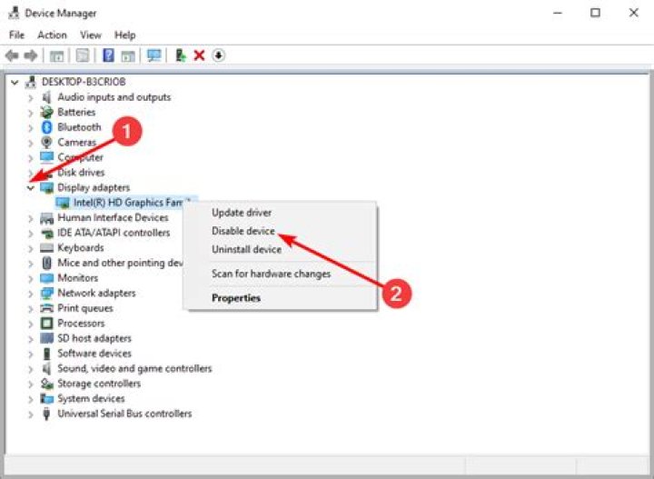
Task: Choose Disable device from the context menu
Action: (x=243, y=232)
